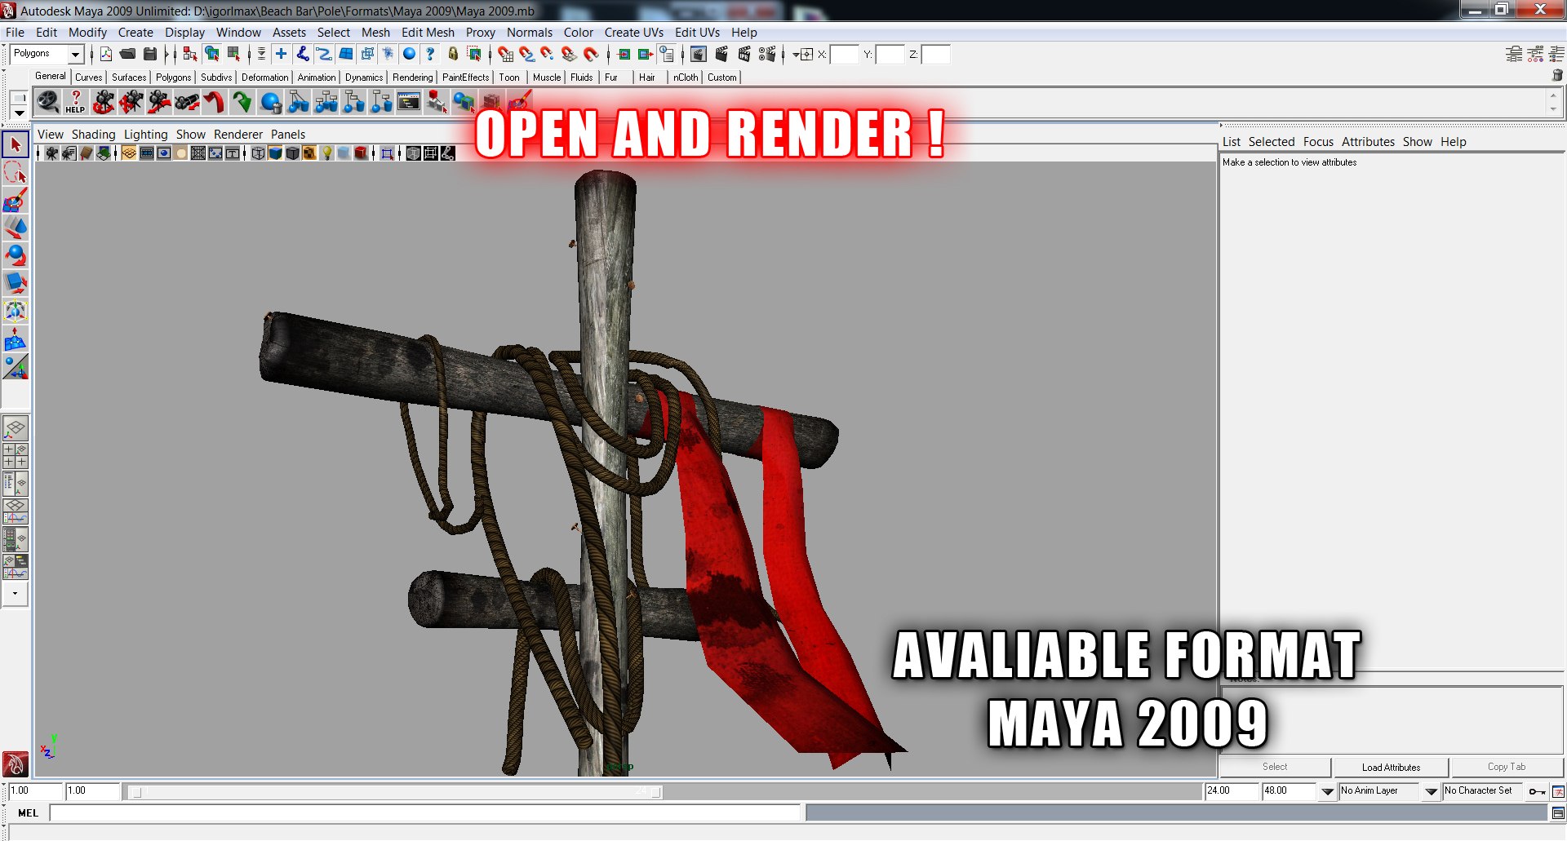Toggle Snap to points icon
The height and width of the screenshot is (841, 1567).
tap(548, 54)
